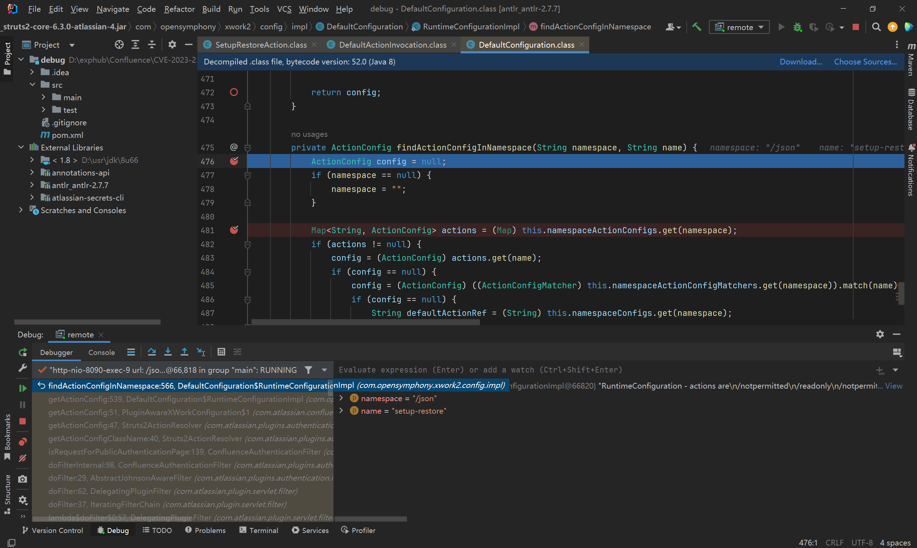Click Expand All icon in Project panel
The width and height of the screenshot is (917, 548).
[x=135, y=45]
